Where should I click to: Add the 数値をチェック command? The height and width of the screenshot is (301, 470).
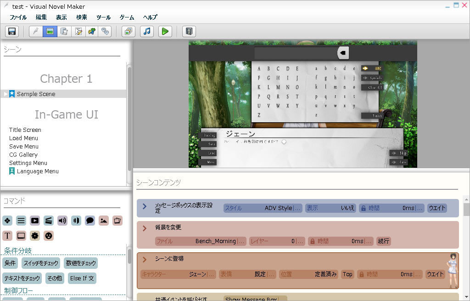(81, 263)
